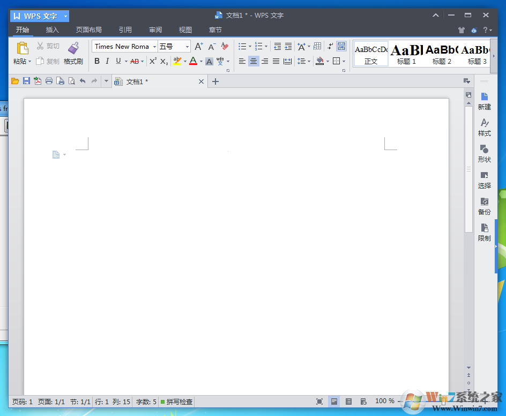Image resolution: width=506 pixels, height=416 pixels.
Task: Switch to the 插入 ribbon tab
Action: tap(52, 30)
